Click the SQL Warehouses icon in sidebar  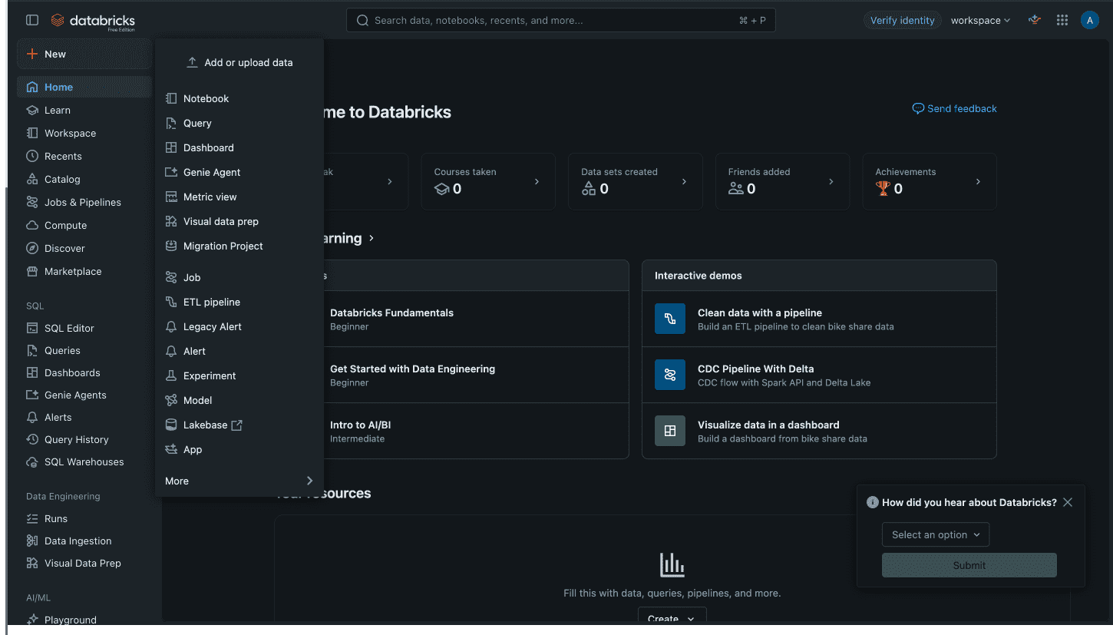(32, 461)
